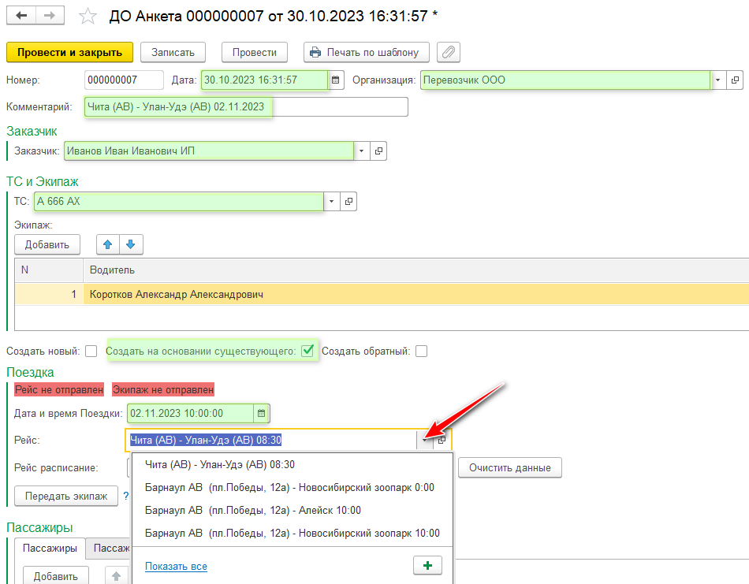Move crew row down with arrow
This screenshot has height=584, width=749.
(x=131, y=244)
